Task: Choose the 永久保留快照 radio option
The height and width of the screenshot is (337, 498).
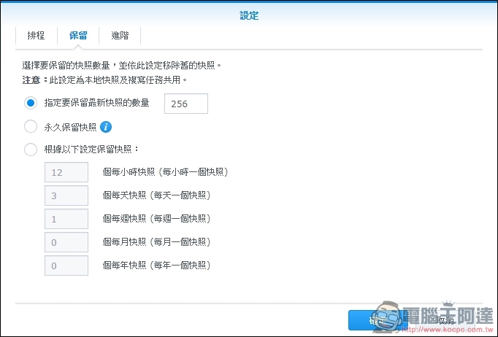Action: pyautogui.click(x=31, y=127)
